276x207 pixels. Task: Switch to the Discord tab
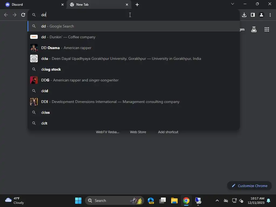33,5
